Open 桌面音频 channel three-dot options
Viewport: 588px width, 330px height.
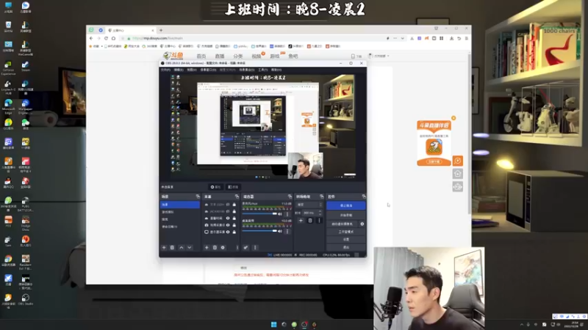[x=287, y=231]
